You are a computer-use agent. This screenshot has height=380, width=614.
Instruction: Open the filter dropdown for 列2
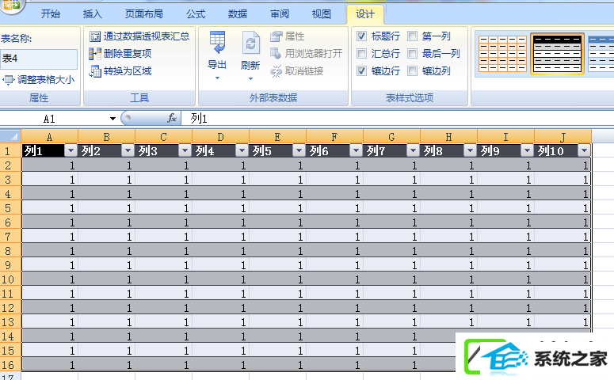coord(128,150)
